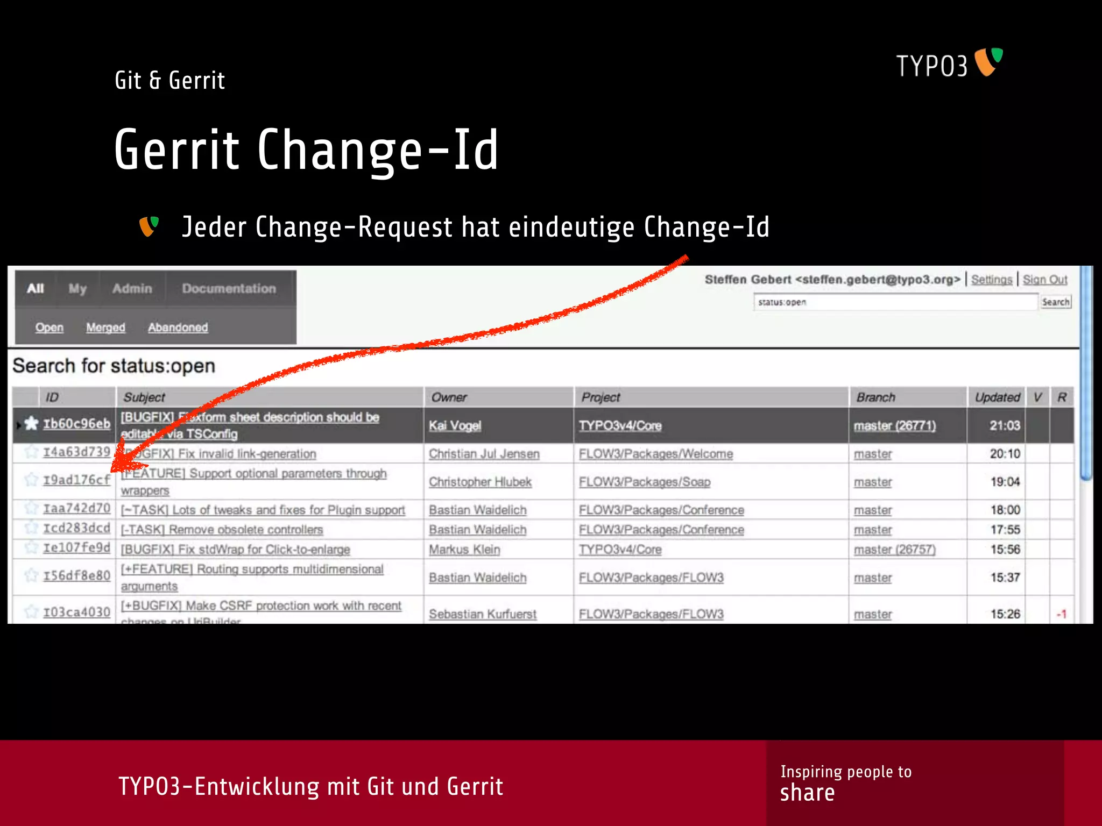Open owner Sebastian Kurfuerst

point(483,614)
